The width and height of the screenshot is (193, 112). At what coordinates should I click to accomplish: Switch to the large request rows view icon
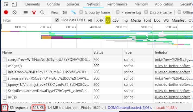coord(65,12)
